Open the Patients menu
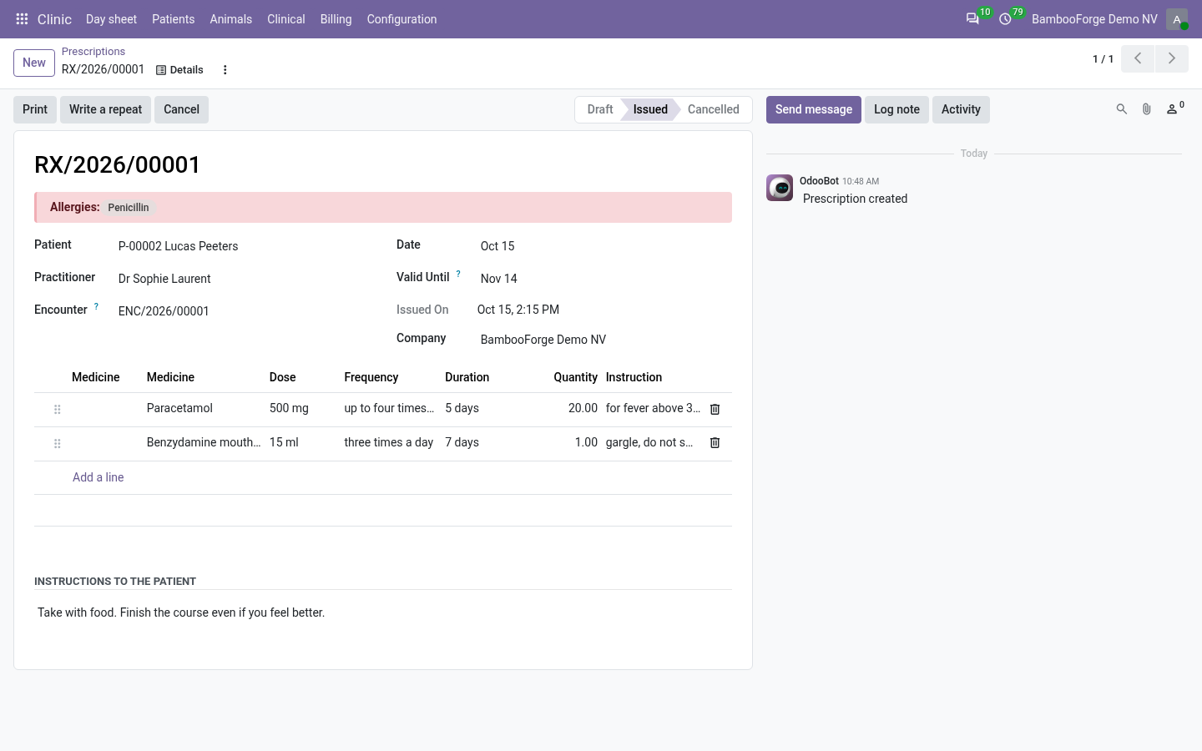 [173, 18]
